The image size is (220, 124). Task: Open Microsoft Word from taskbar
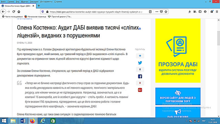click(23, 121)
